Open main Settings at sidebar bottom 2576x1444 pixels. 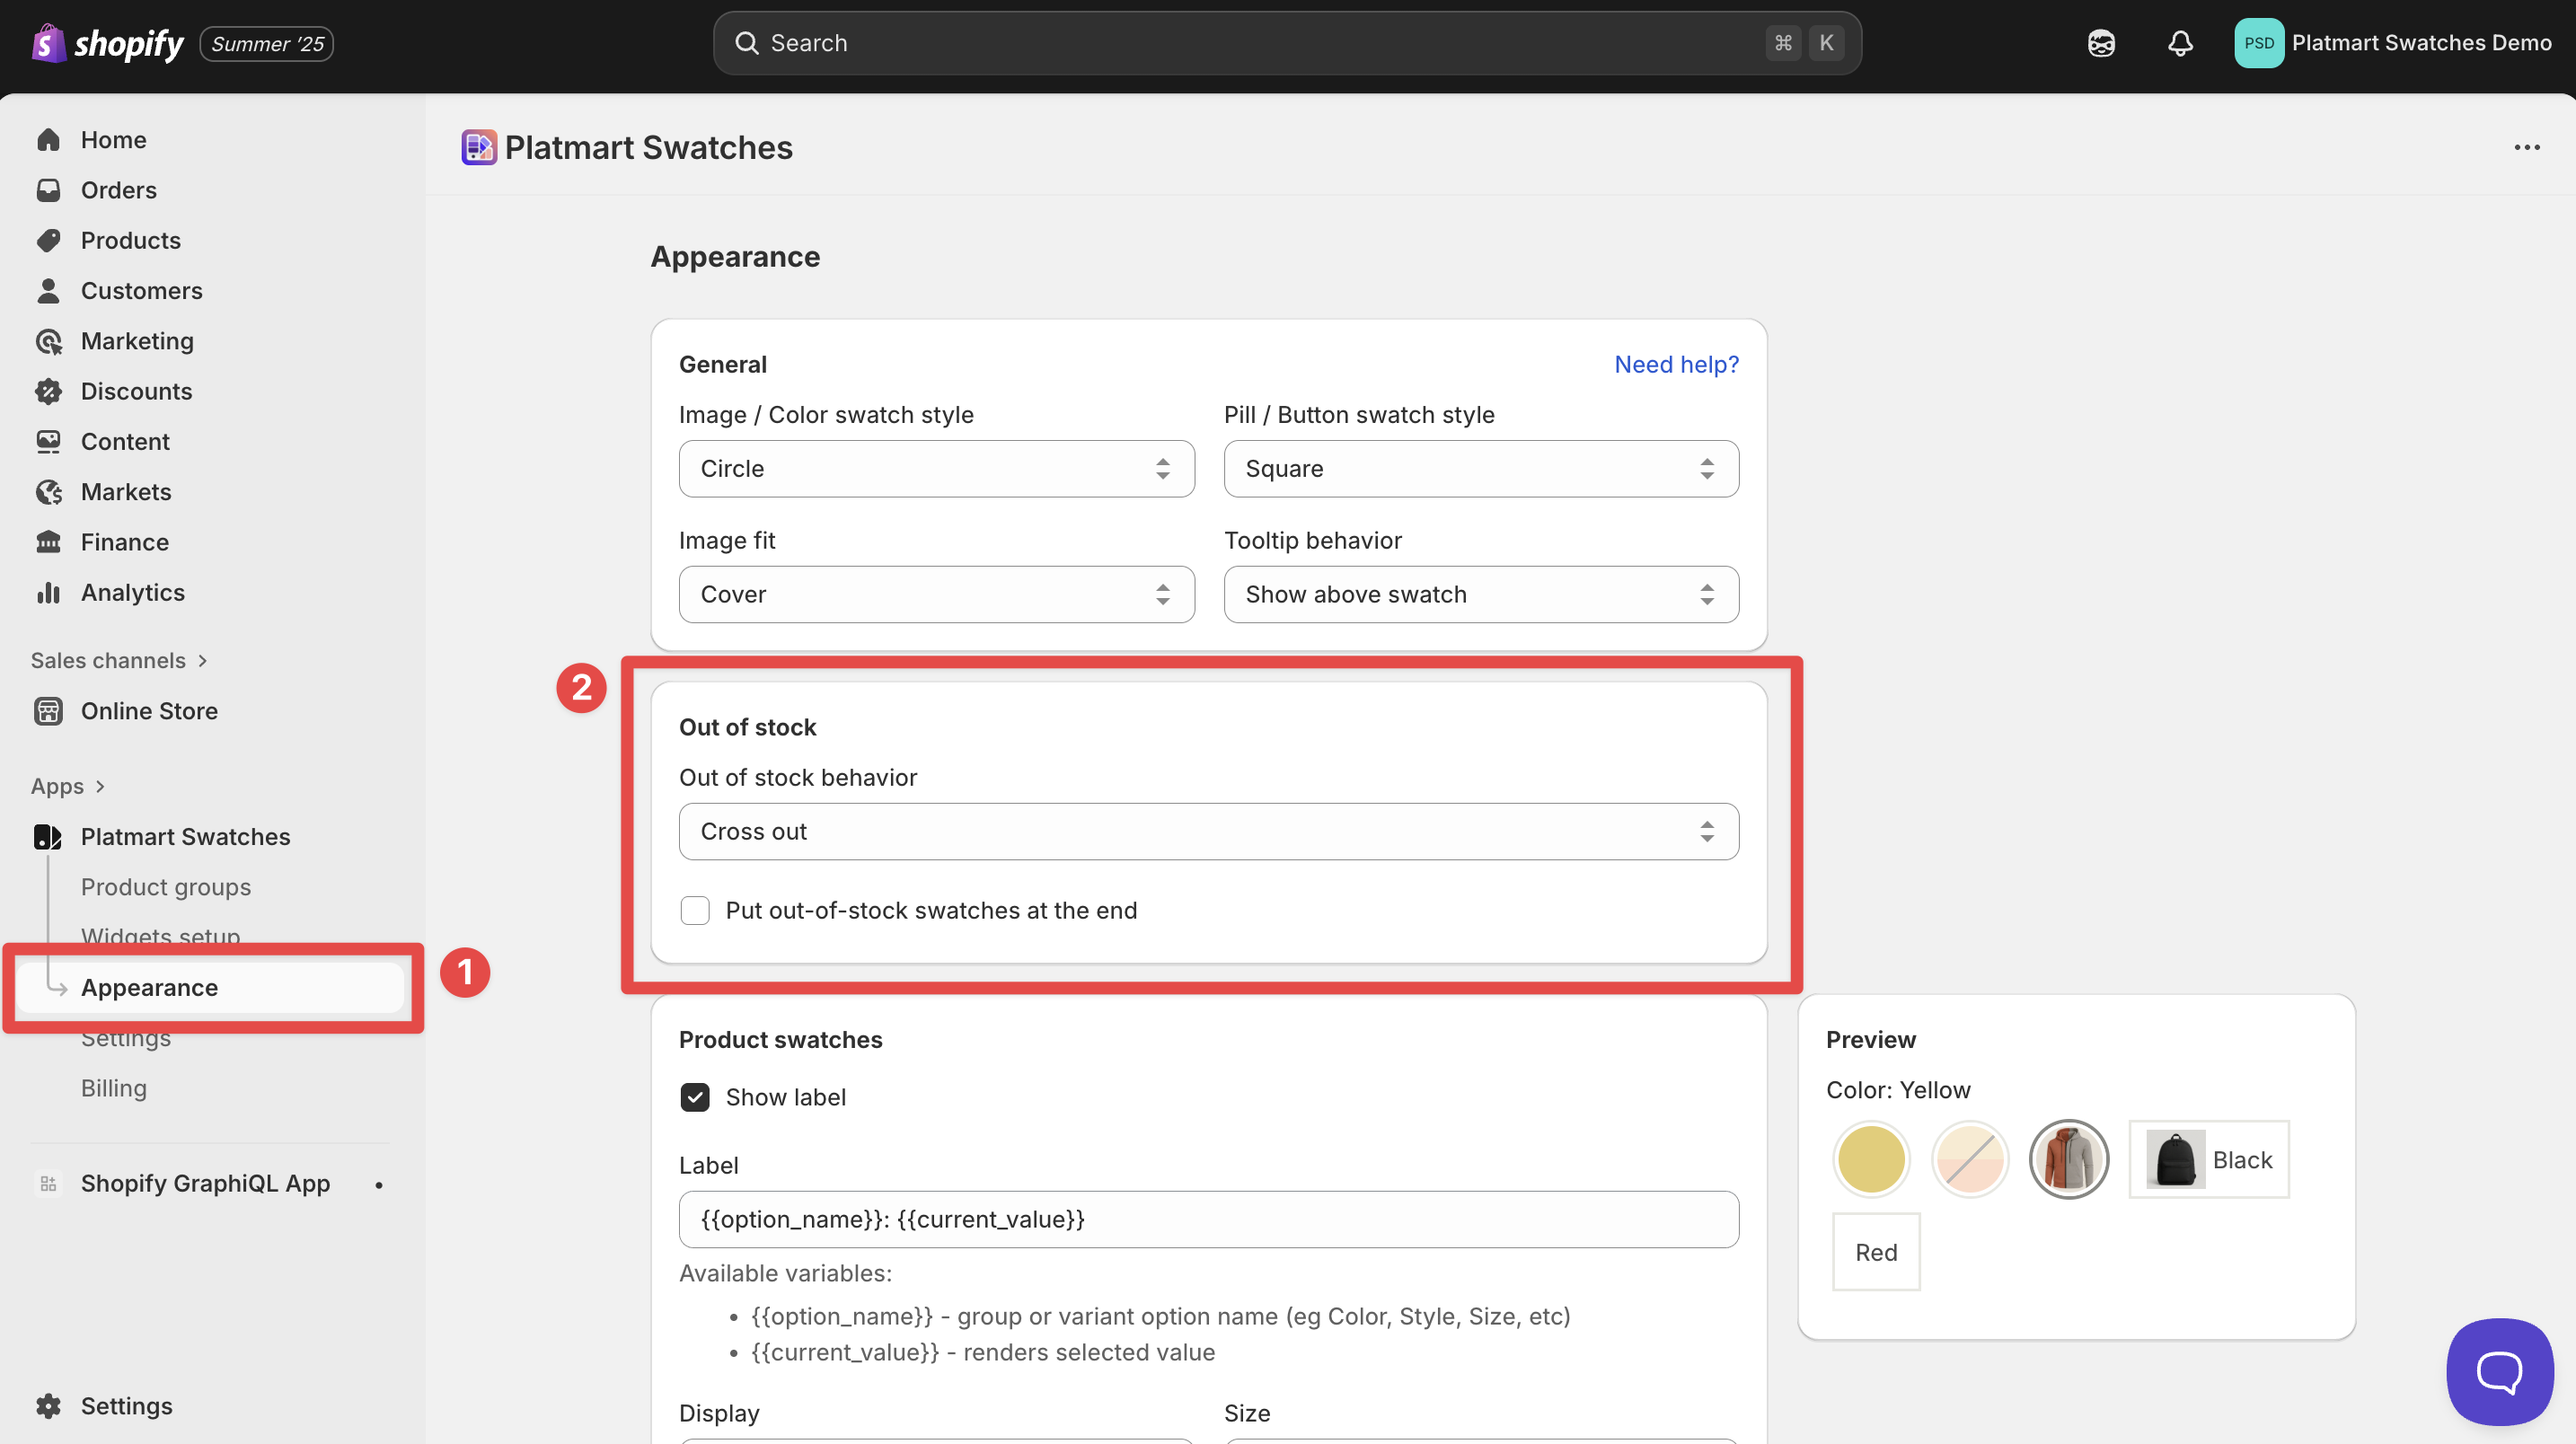click(127, 1406)
